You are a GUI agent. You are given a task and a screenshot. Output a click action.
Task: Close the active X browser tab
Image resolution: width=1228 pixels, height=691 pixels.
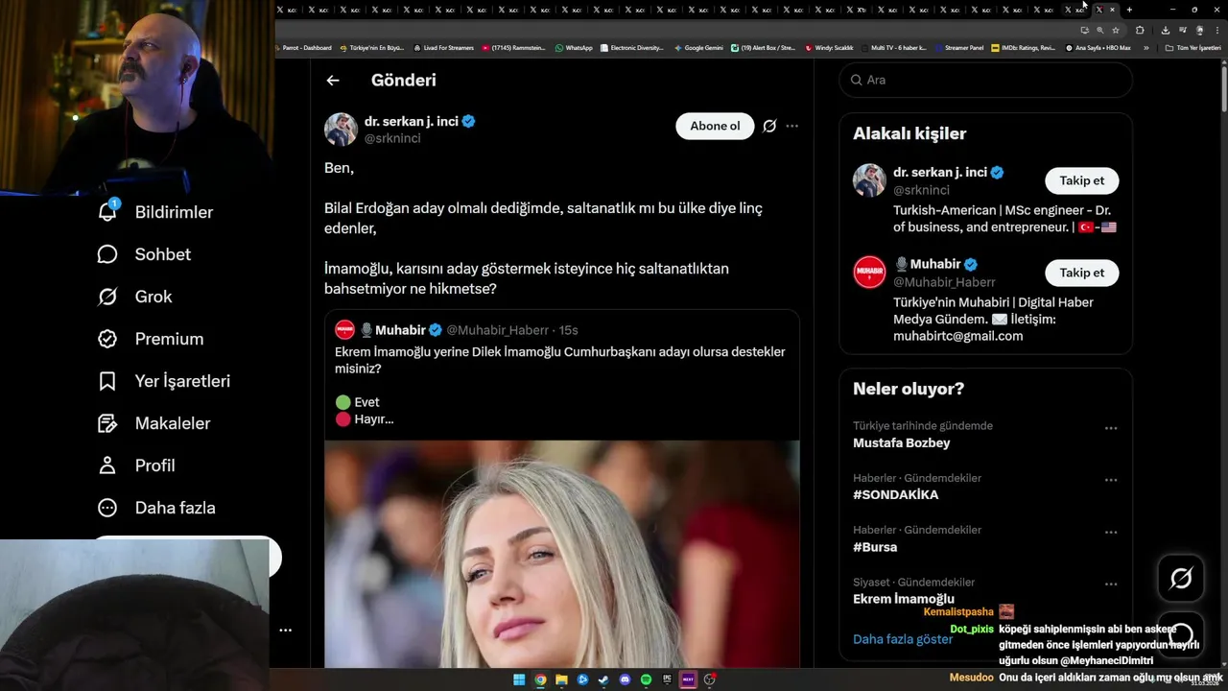coord(1112,10)
